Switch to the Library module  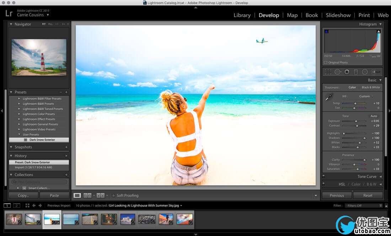coord(242,15)
